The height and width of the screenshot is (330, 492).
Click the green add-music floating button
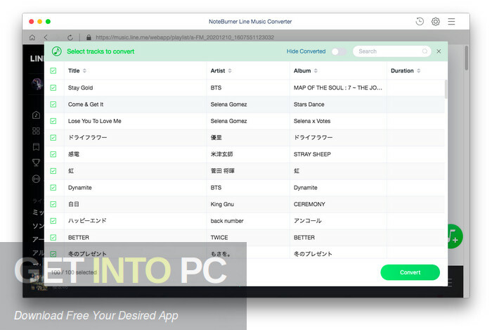coord(454,236)
